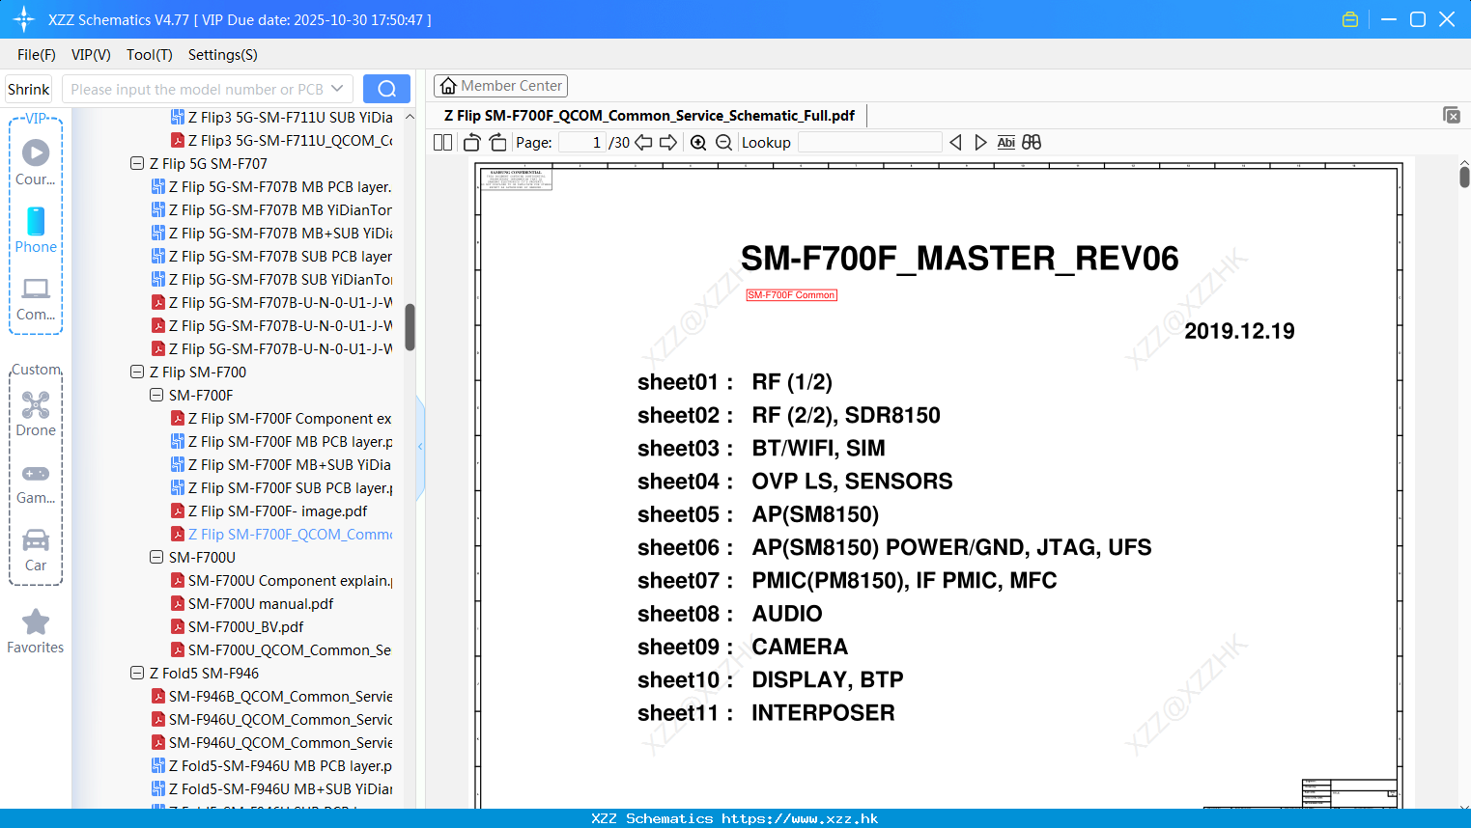Image resolution: width=1471 pixels, height=828 pixels.
Task: Click sheet05 AP(SM8150) entry in PDF
Action: 758,514
